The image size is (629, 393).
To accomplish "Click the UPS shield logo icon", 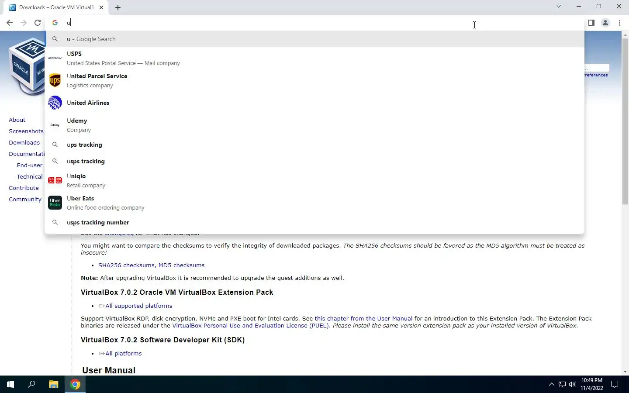I will point(55,80).
